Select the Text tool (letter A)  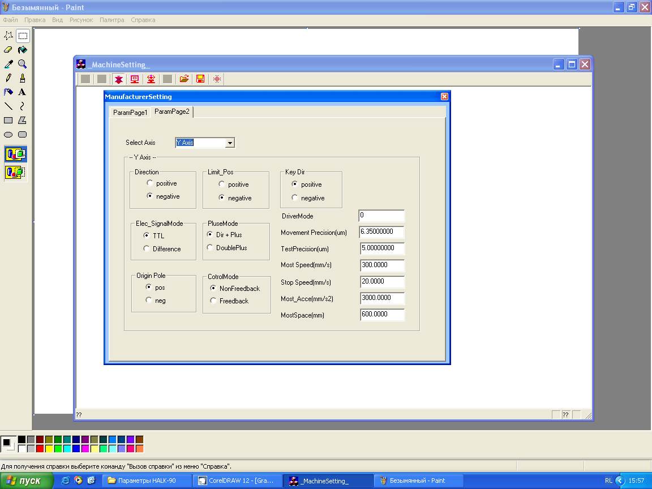tap(23, 92)
